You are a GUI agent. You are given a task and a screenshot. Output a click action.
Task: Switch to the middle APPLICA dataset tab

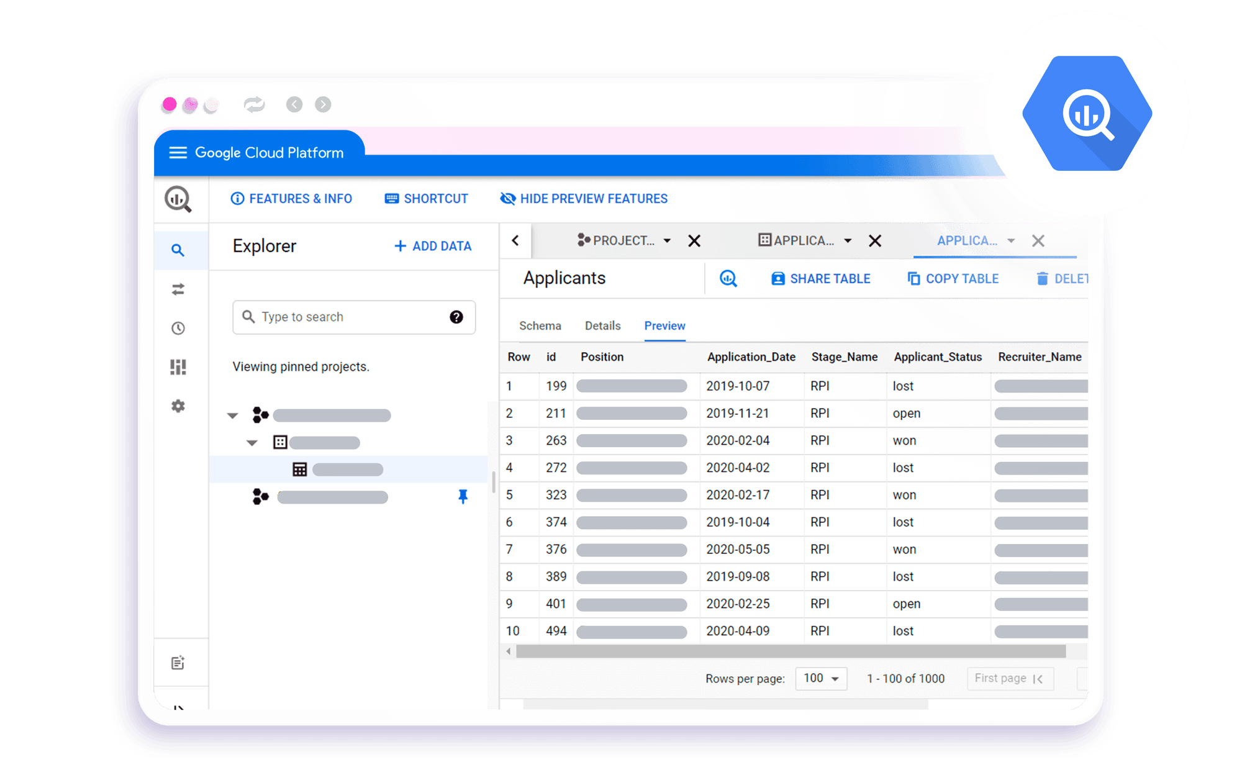tap(796, 241)
